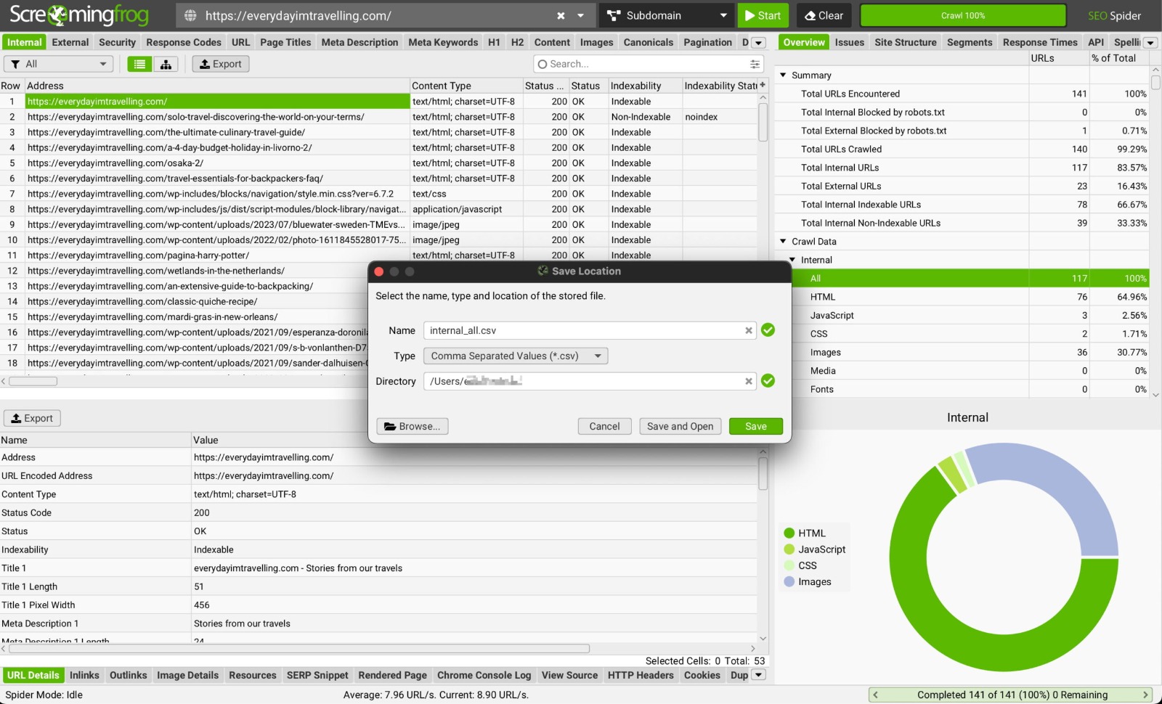Select list view icon

tap(139, 65)
